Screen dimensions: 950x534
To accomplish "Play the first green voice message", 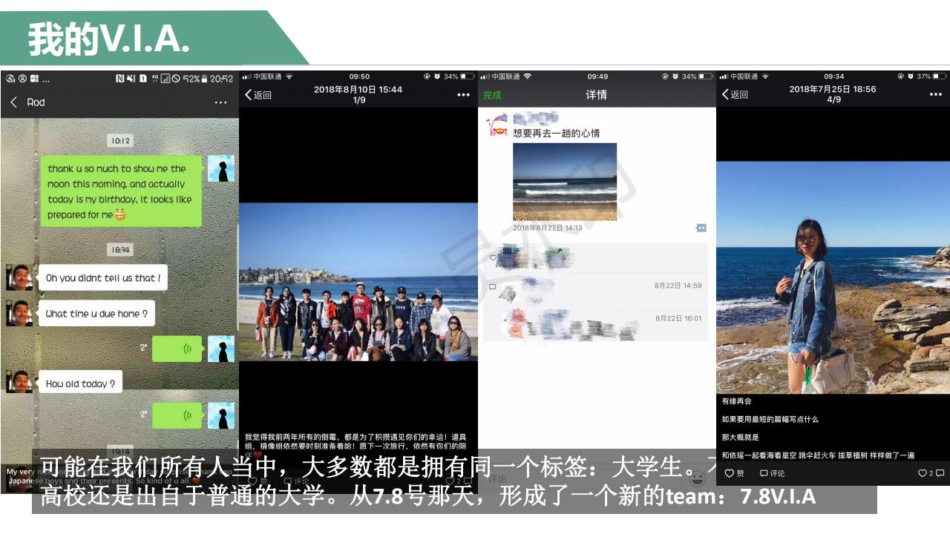I will pos(177,349).
